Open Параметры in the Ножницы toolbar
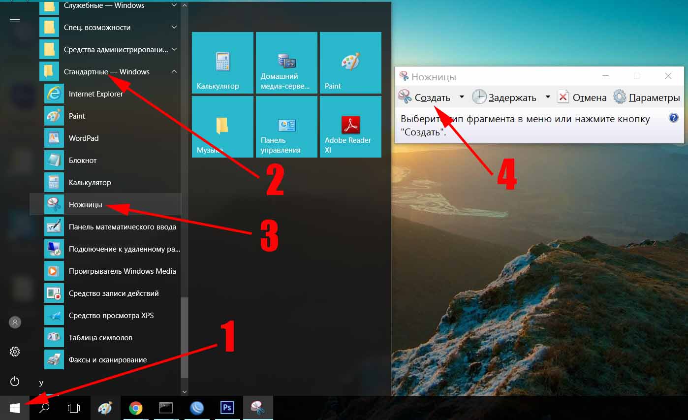Image resolution: width=688 pixels, height=420 pixels. pos(647,97)
